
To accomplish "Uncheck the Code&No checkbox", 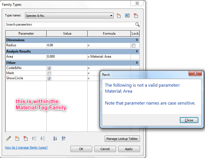I will point(49,68).
